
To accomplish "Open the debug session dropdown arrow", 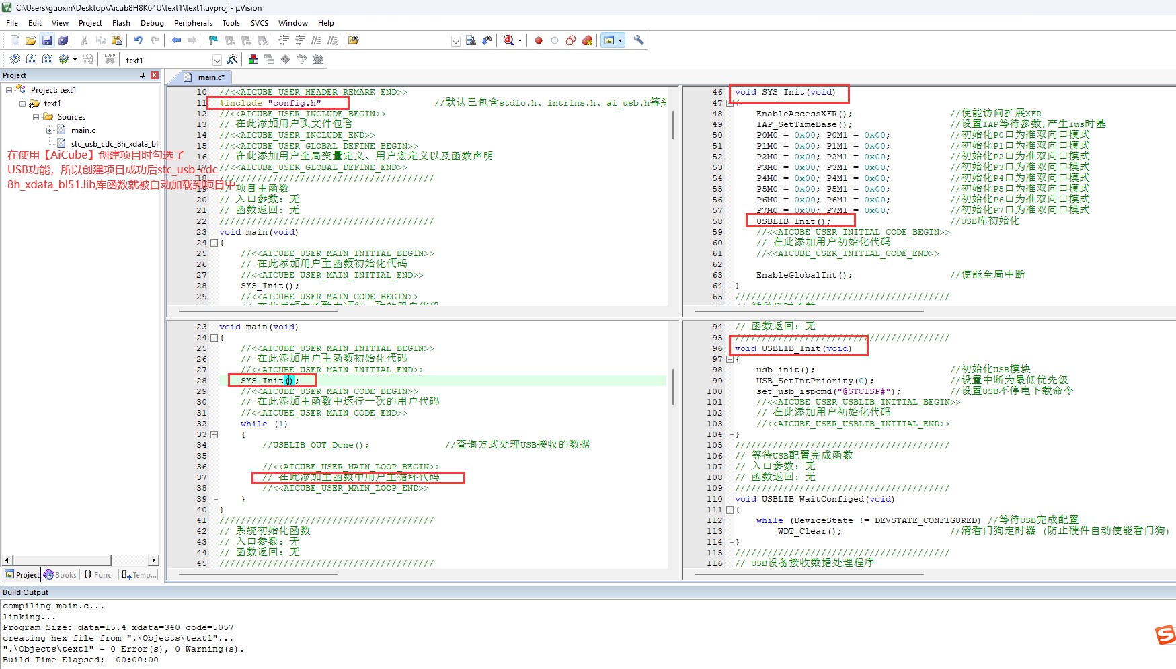I will pos(520,41).
